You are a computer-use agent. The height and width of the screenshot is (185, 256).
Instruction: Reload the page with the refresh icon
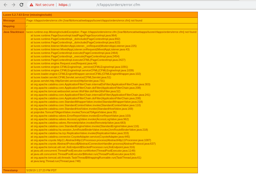[x=21, y=5]
